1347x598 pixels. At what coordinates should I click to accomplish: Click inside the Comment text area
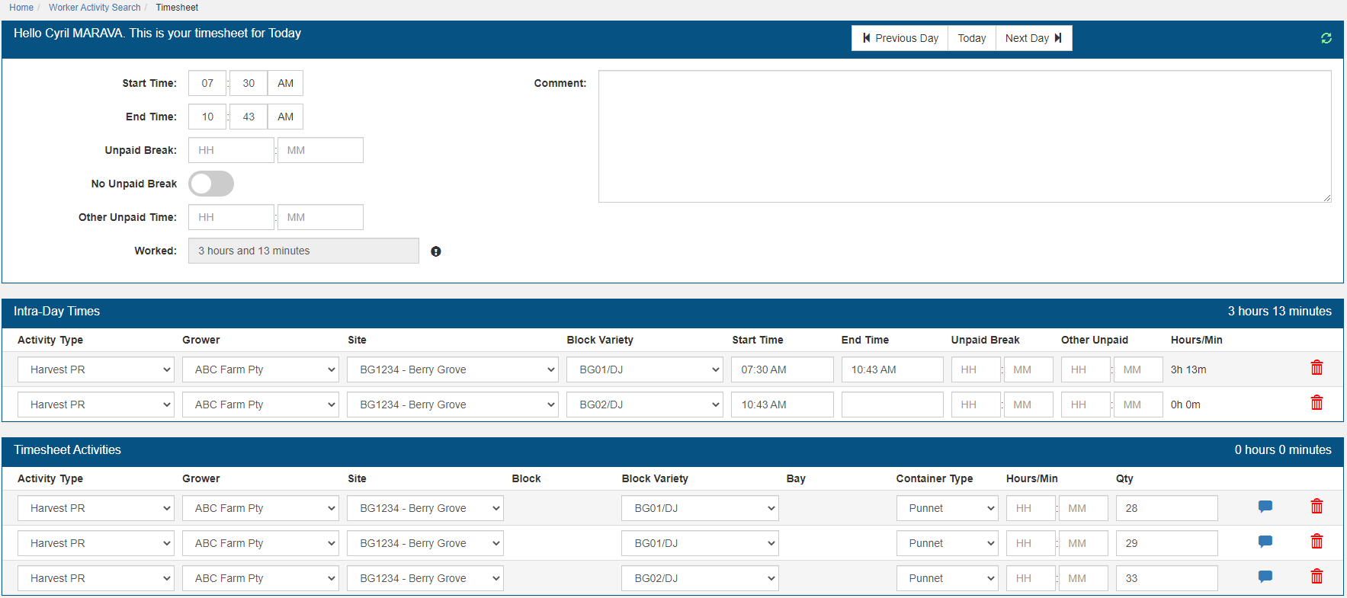click(x=964, y=136)
